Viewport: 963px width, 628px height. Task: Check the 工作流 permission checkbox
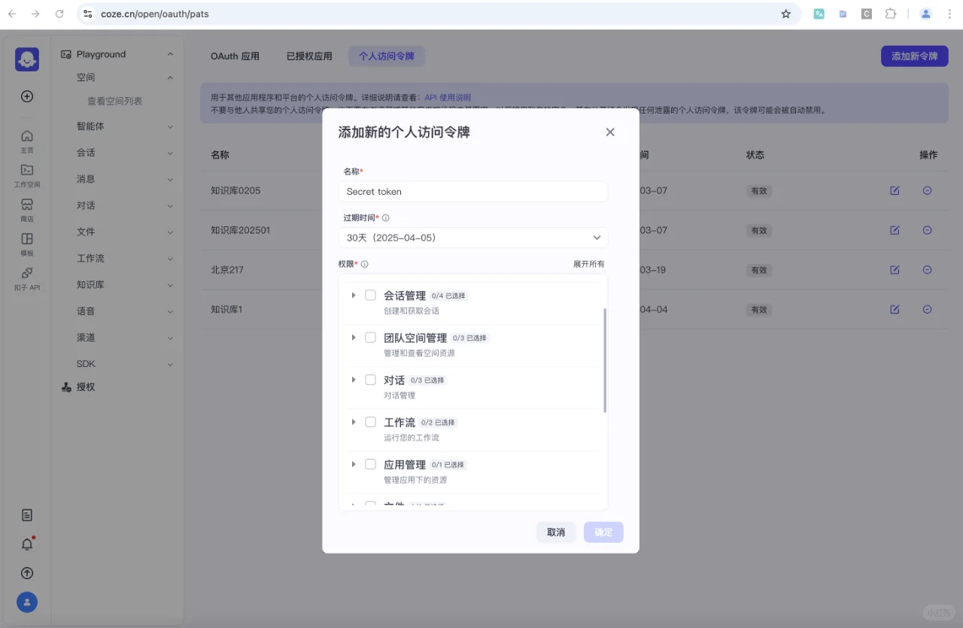pyautogui.click(x=370, y=421)
